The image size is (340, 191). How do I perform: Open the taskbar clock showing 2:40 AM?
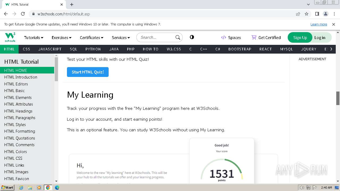point(326,188)
